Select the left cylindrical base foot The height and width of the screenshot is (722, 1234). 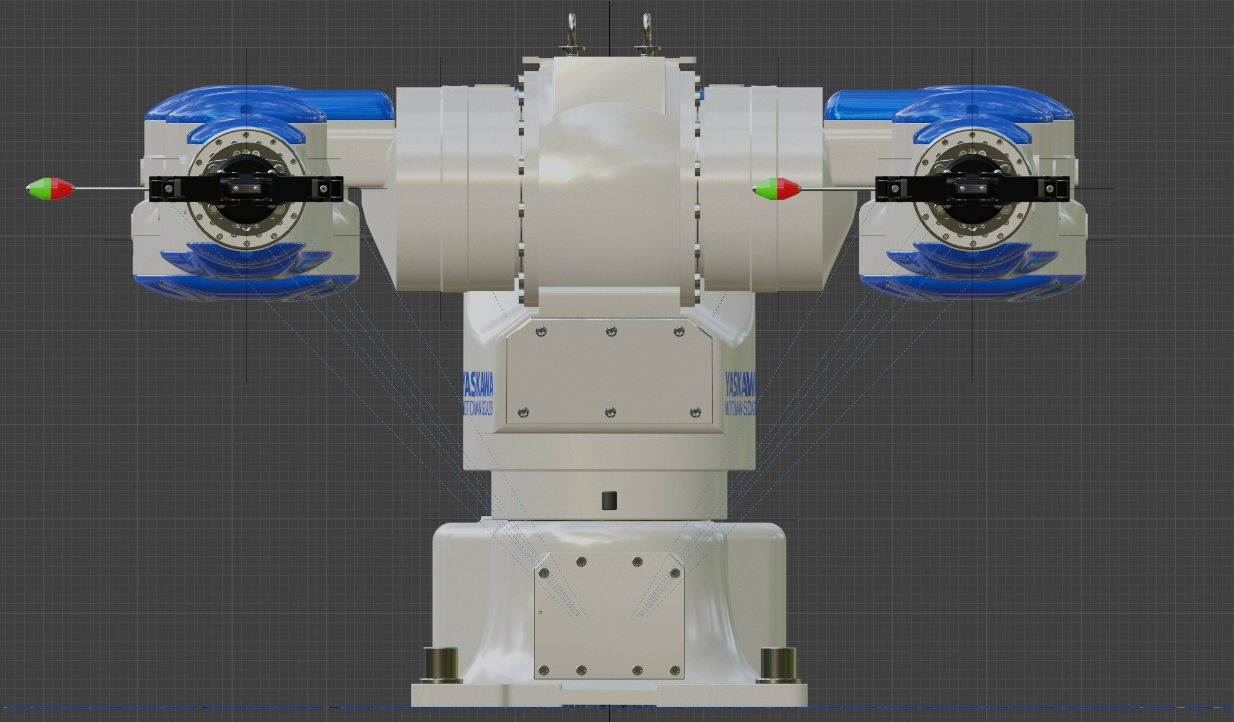tap(441, 664)
